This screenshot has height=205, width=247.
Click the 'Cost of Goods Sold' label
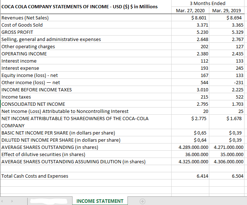tap(22, 25)
